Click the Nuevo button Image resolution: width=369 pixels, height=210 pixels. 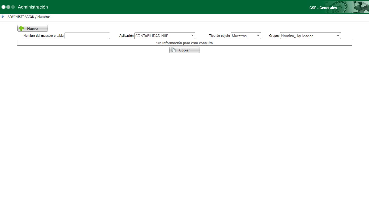point(33,28)
